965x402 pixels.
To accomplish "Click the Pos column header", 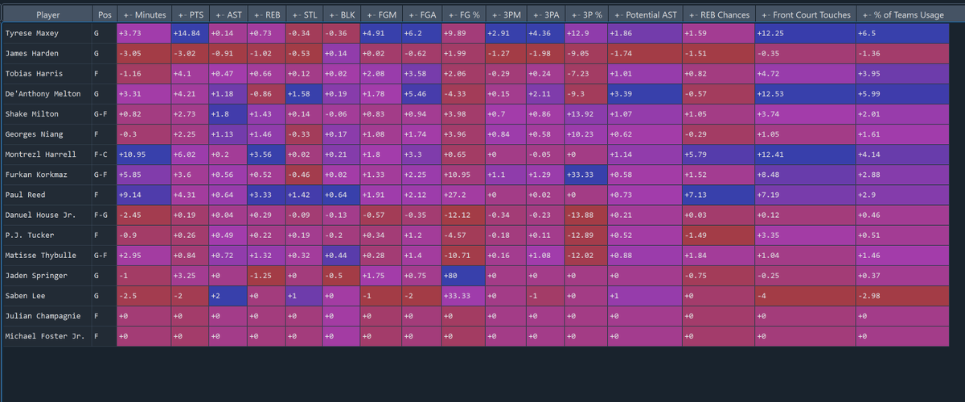I will click(104, 14).
